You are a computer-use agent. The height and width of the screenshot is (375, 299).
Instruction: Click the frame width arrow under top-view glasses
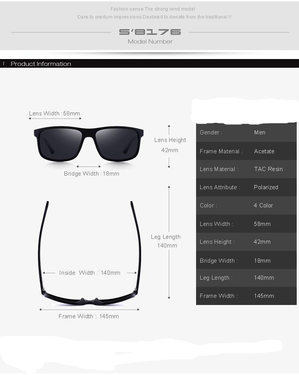pyautogui.click(x=89, y=310)
